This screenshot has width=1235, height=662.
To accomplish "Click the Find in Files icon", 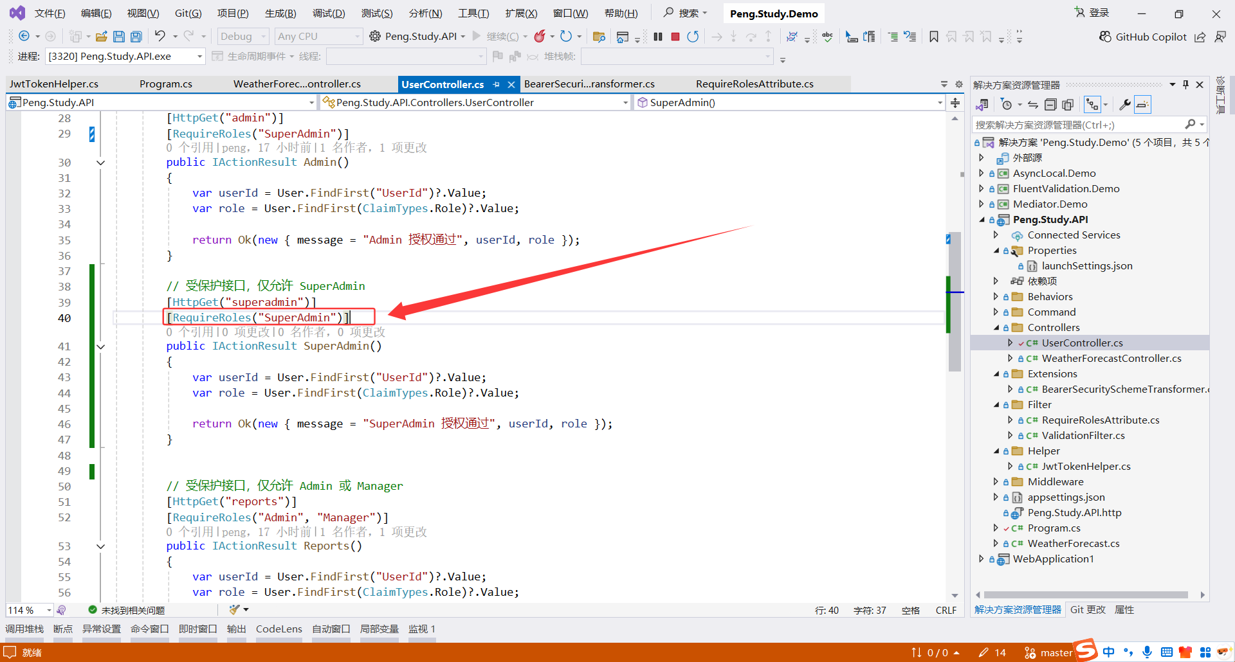I will [599, 37].
